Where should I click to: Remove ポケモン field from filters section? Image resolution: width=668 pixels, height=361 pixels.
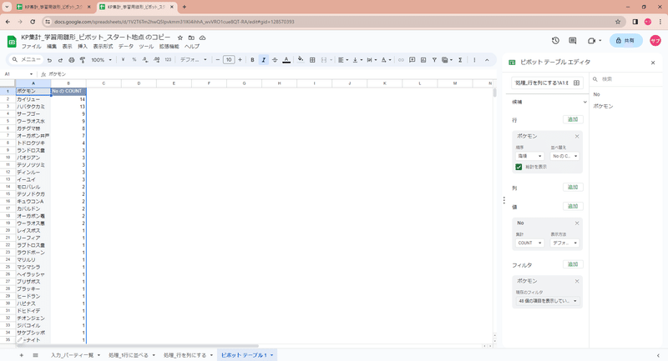[577, 281]
